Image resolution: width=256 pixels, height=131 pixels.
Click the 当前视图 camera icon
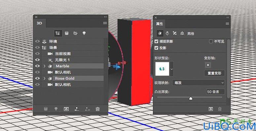tap(50, 54)
